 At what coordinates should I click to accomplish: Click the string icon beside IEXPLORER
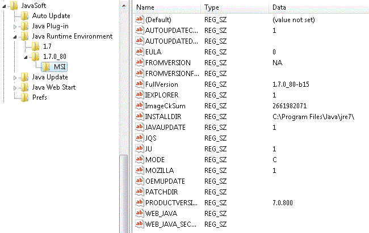[139, 95]
